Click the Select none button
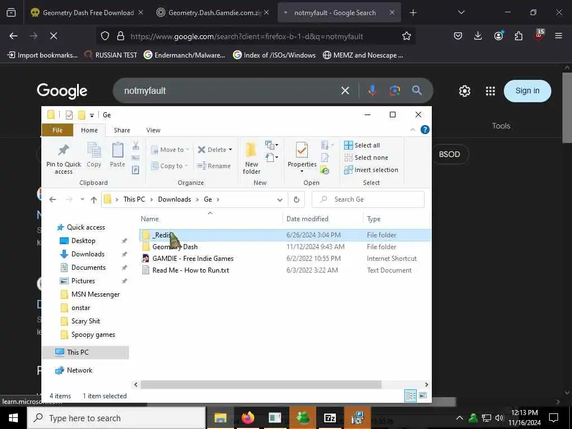Image resolution: width=572 pixels, height=429 pixels. pyautogui.click(x=366, y=158)
